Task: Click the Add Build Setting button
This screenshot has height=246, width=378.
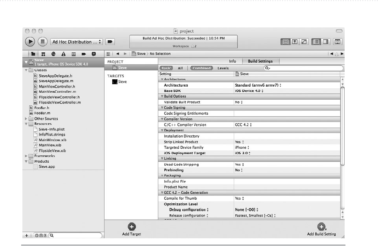Action: [x=321, y=229]
